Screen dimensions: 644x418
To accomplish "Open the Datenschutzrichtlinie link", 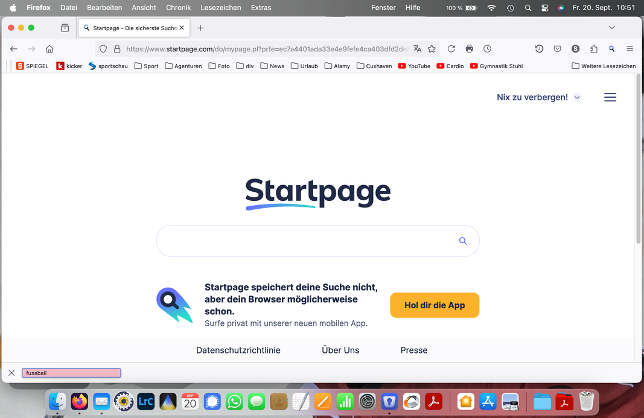I will point(238,350).
